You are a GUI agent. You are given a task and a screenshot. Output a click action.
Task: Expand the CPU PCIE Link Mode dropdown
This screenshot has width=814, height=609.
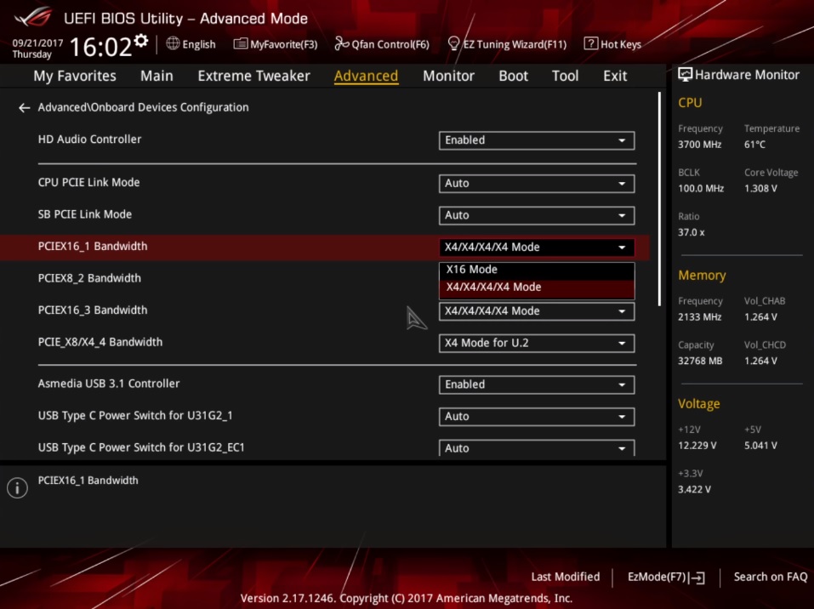(536, 183)
